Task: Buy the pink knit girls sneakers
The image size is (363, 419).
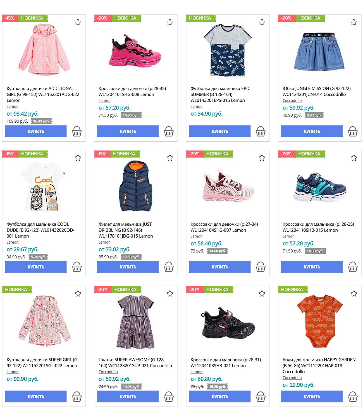Action: [220, 267]
